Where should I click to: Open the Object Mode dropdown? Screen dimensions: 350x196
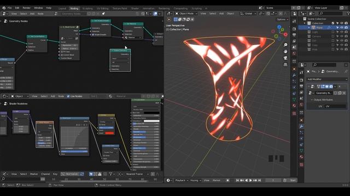186,14
